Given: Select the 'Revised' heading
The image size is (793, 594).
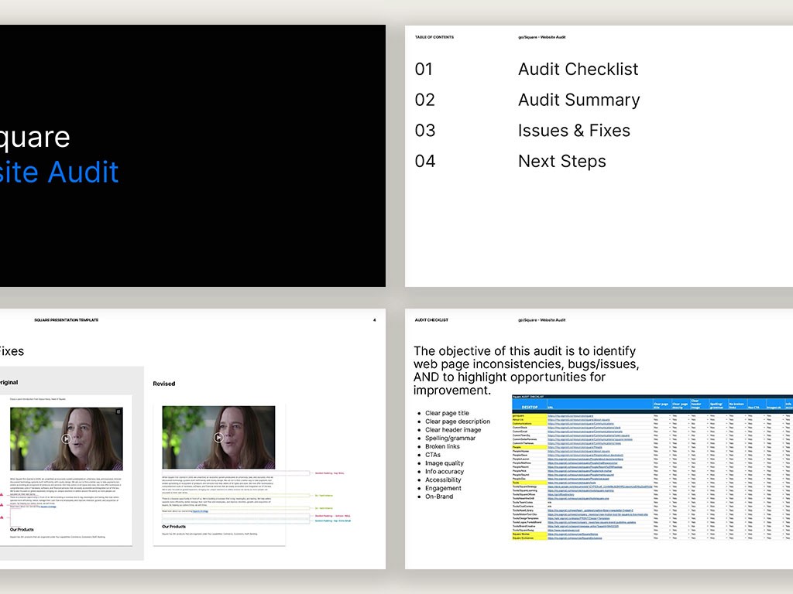Looking at the screenshot, I should [164, 384].
